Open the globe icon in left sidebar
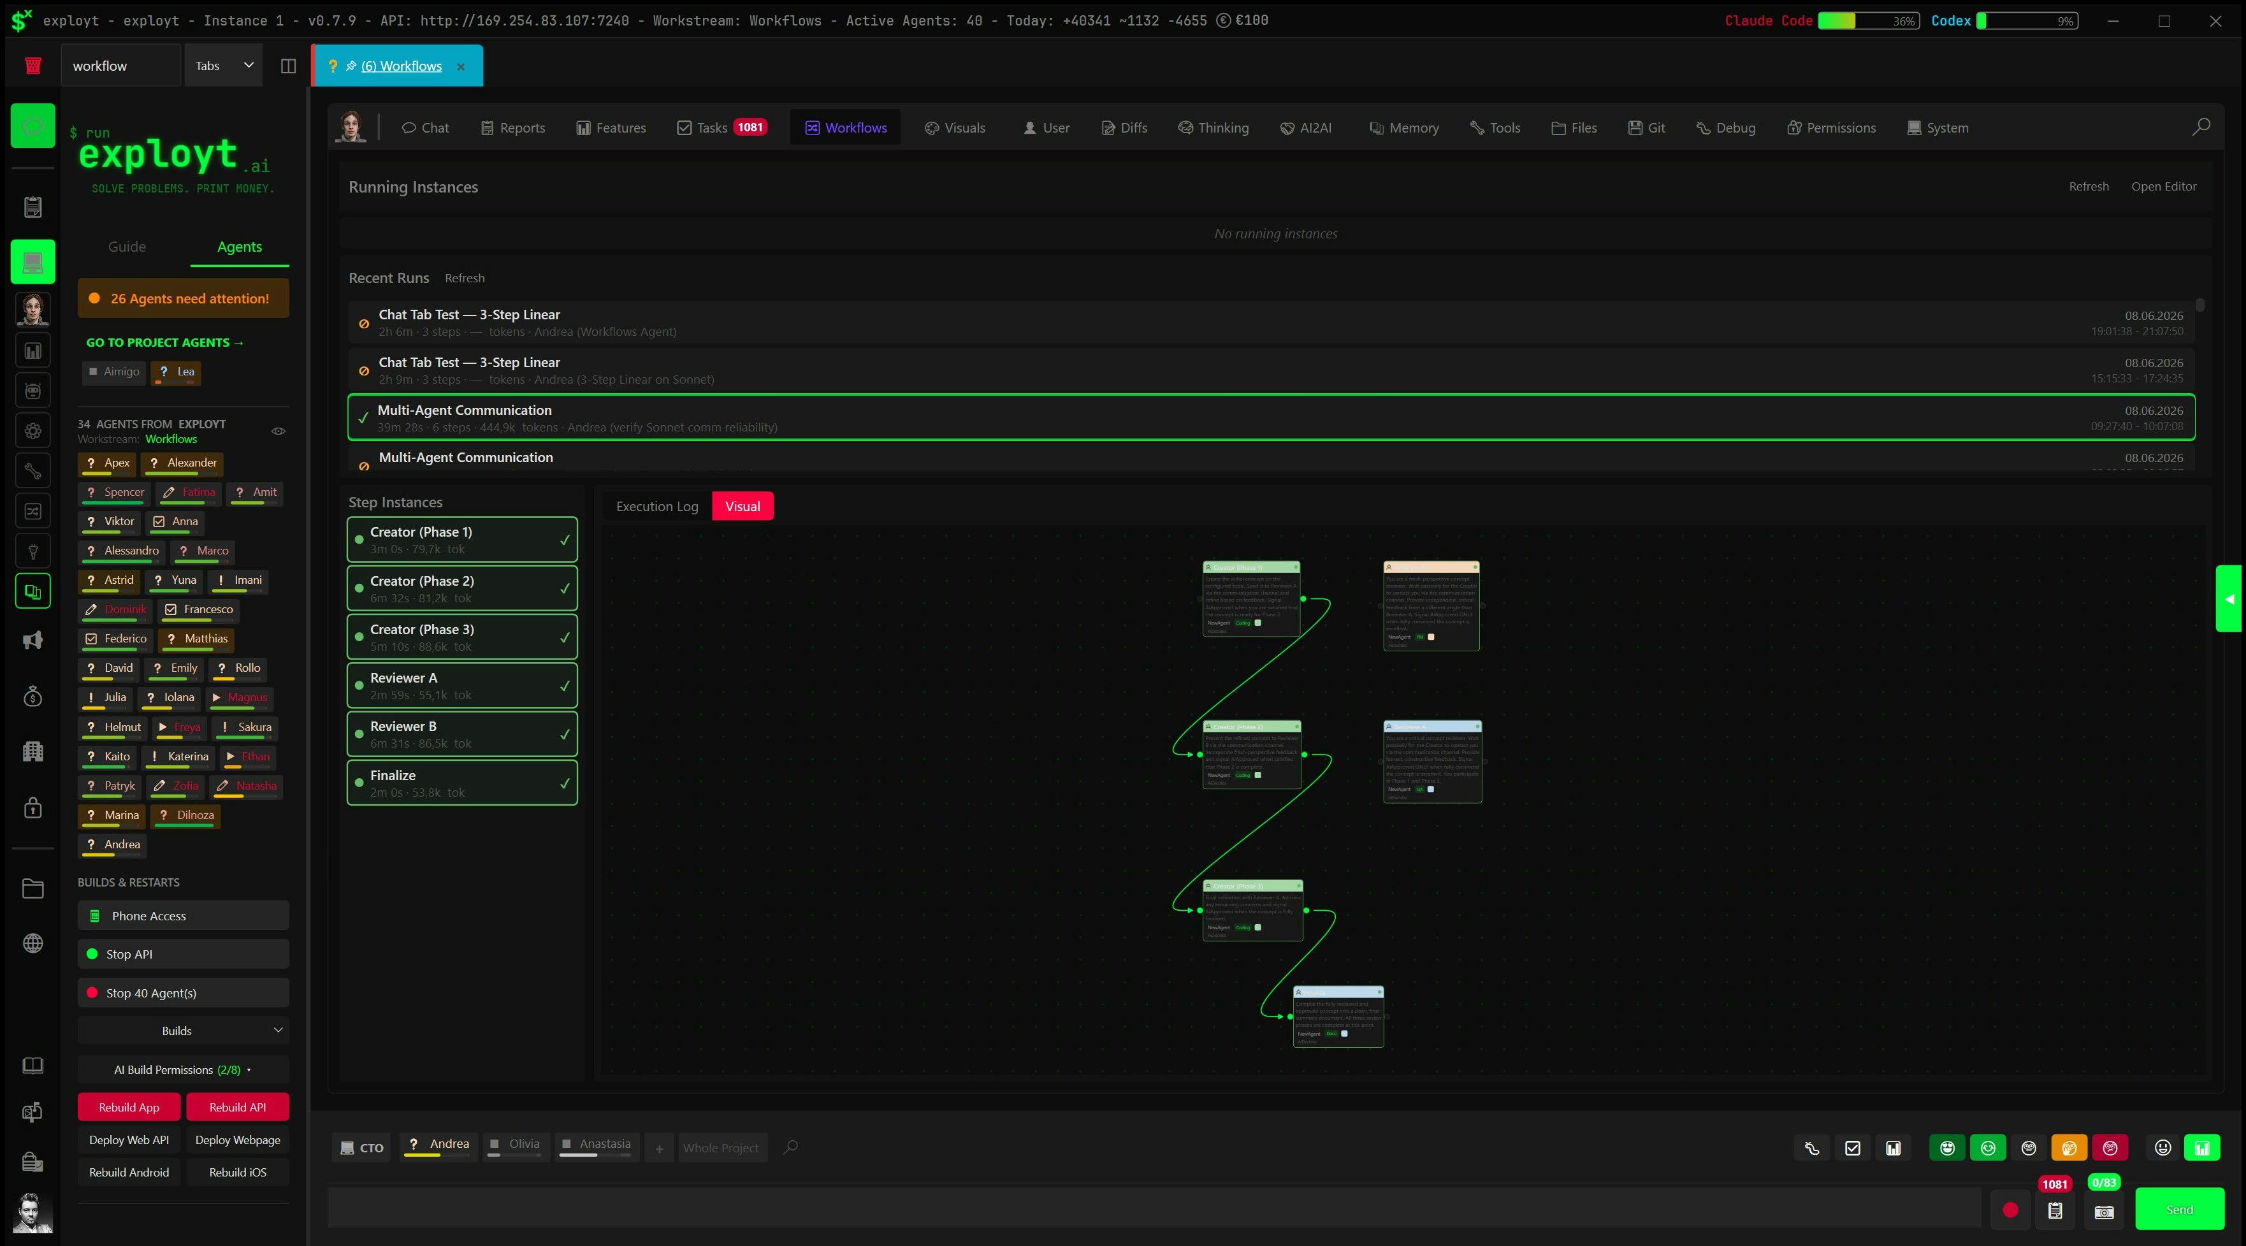The height and width of the screenshot is (1246, 2246). 33,943
